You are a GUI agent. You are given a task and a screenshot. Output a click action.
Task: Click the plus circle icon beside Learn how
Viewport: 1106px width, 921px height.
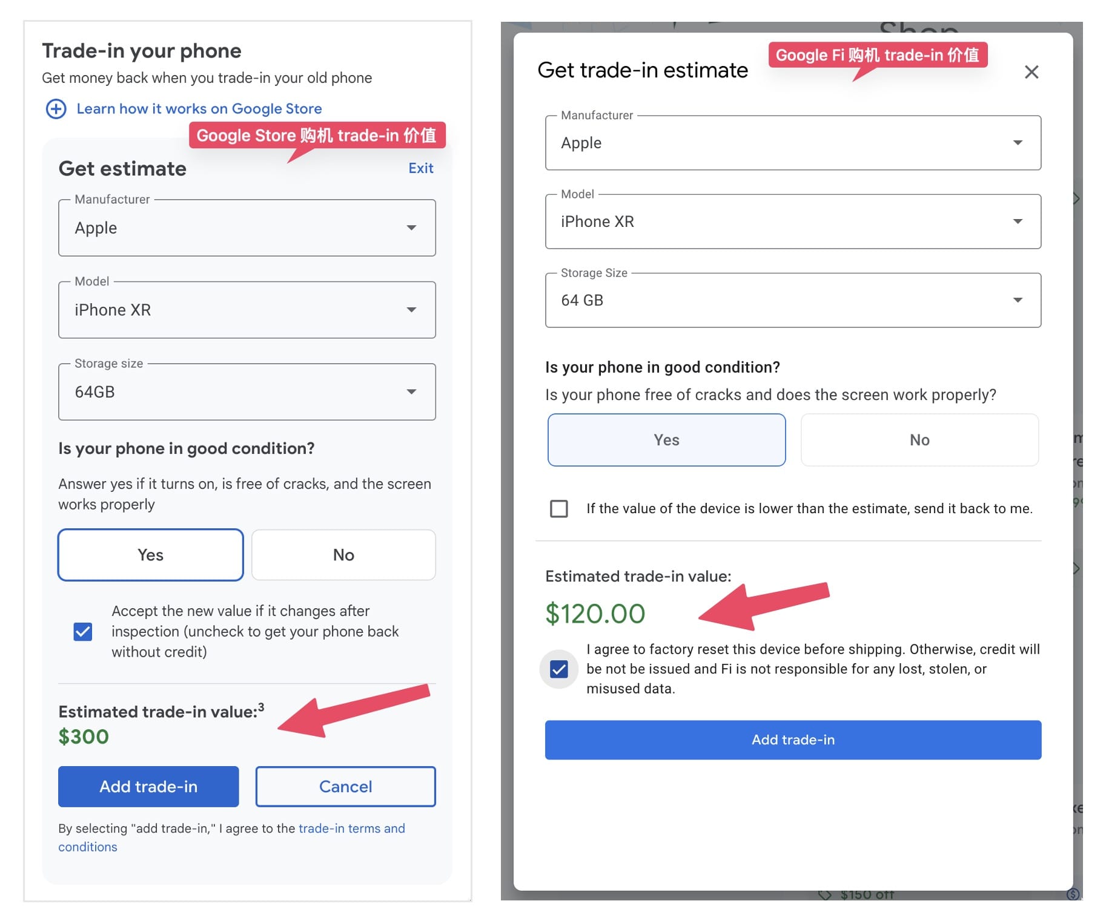point(56,109)
